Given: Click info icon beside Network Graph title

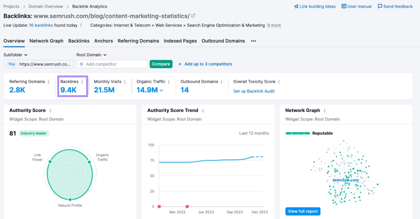Looking at the screenshot, I should tap(325, 111).
